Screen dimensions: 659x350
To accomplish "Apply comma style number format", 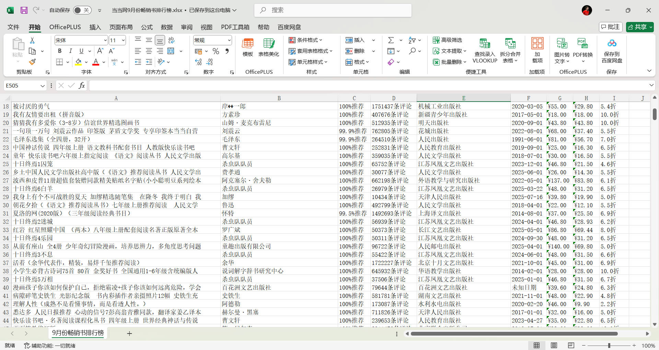I will (227, 51).
